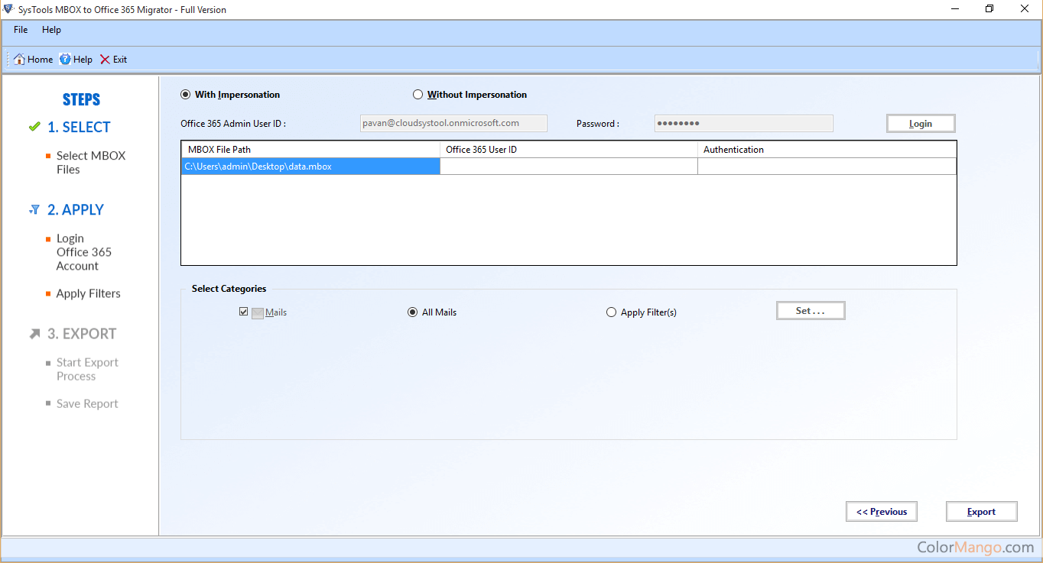This screenshot has height=563, width=1043.
Task: Open filter settings with the Set... button
Action: (811, 311)
